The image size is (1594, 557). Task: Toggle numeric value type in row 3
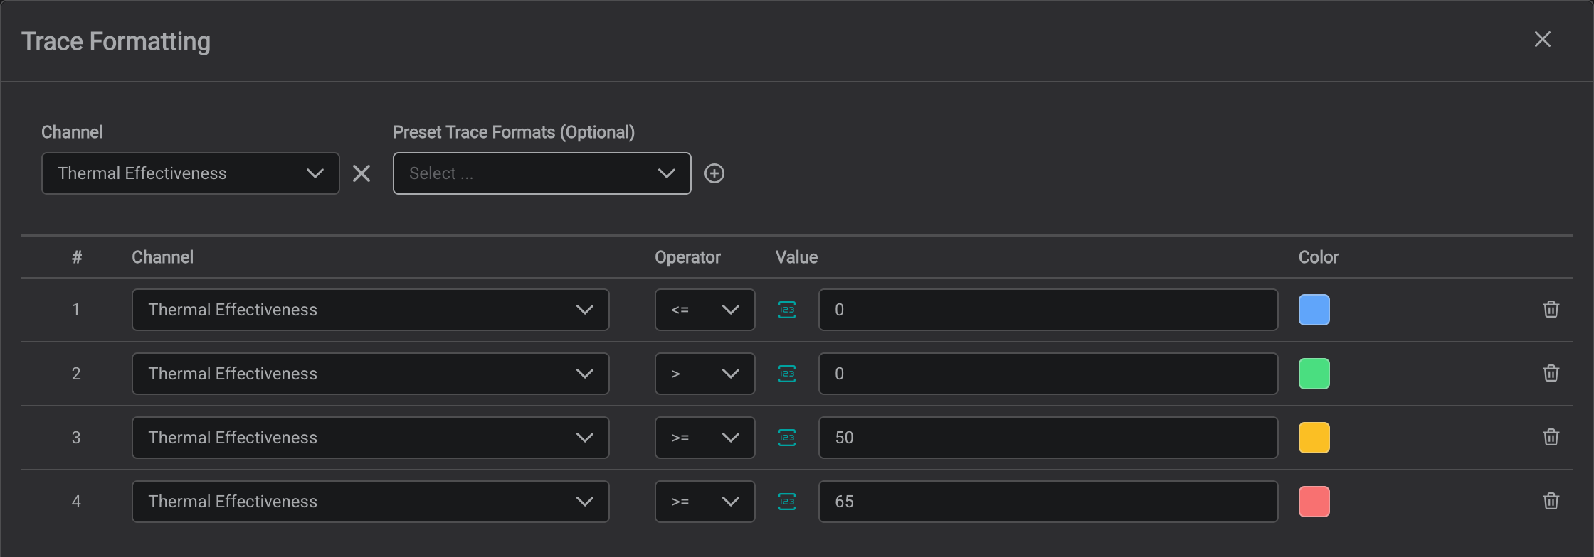[787, 438]
